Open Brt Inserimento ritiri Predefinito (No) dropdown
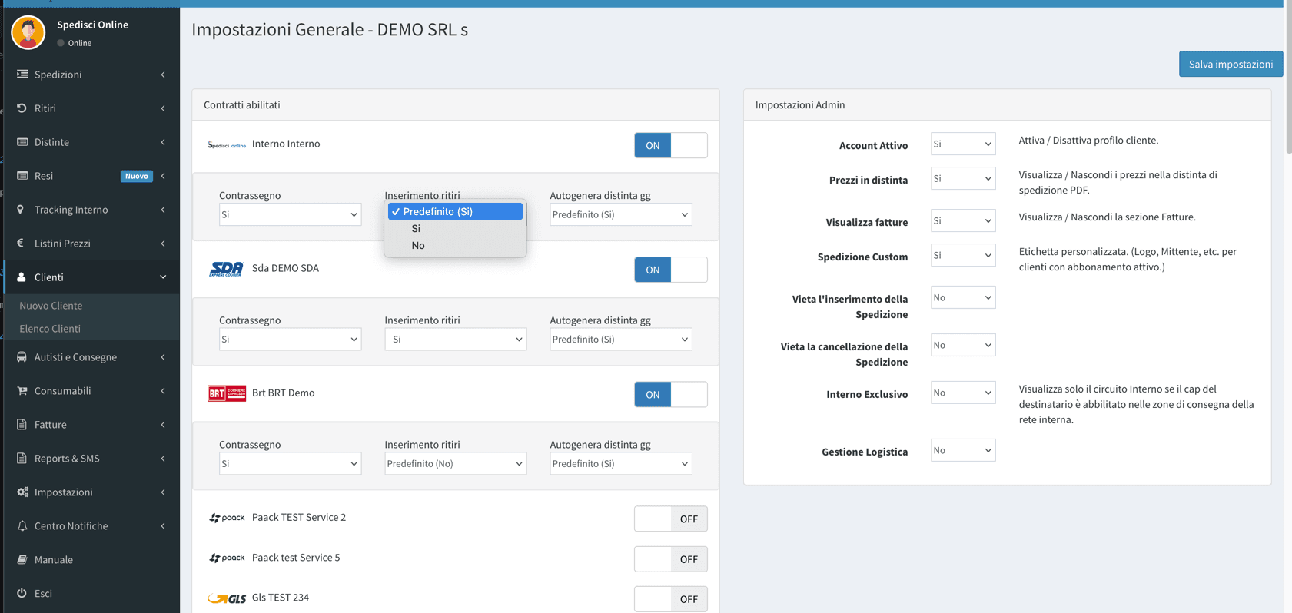 click(455, 463)
